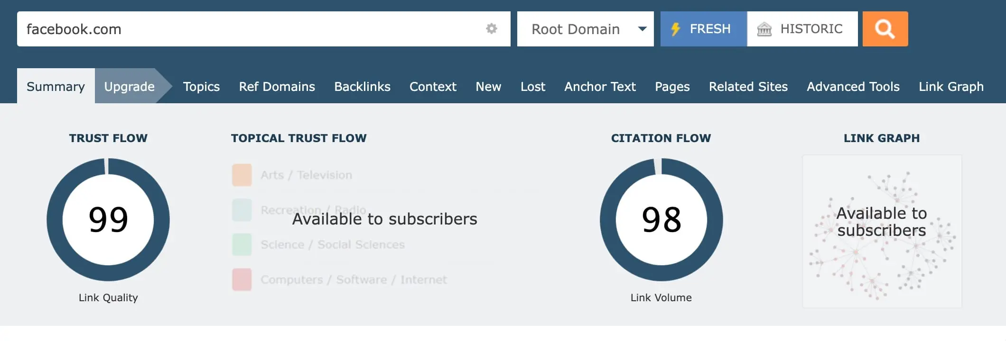Open Advanced Tools menu
Viewport: 1006px width, 341px height.
pos(853,86)
